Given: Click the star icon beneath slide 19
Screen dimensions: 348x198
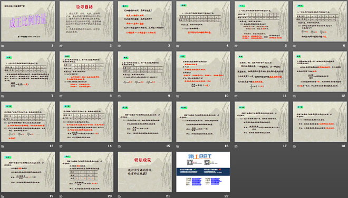Looking at the screenshot, I should pos(3,196).
